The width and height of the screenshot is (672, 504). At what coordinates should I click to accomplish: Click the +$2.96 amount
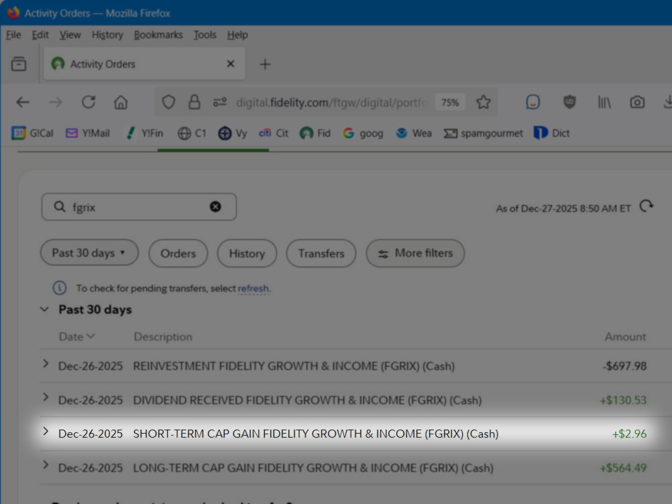[629, 434]
